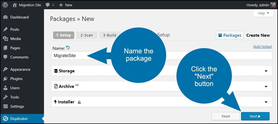Open the WordPress logo menu
The image size is (278, 124).
coord(5,5)
